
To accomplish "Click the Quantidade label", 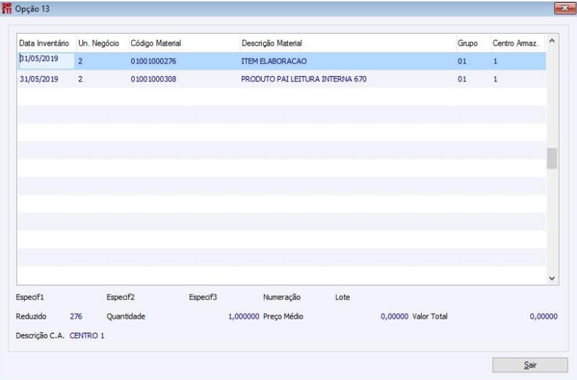I will click(125, 317).
